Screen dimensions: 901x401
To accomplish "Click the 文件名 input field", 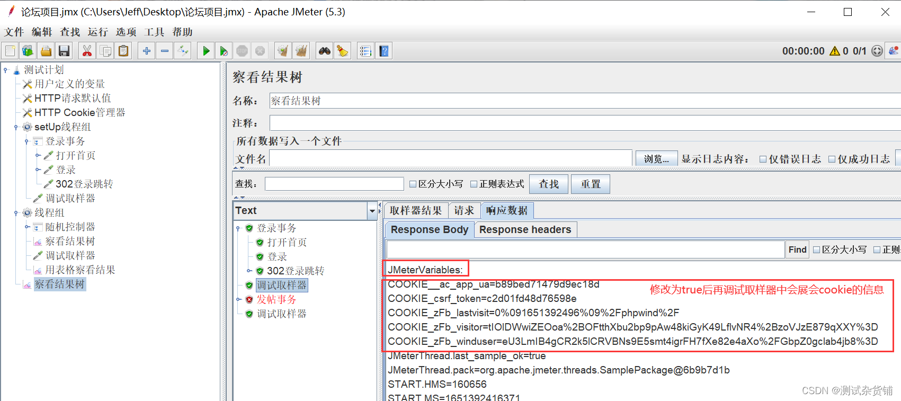I will (451, 158).
